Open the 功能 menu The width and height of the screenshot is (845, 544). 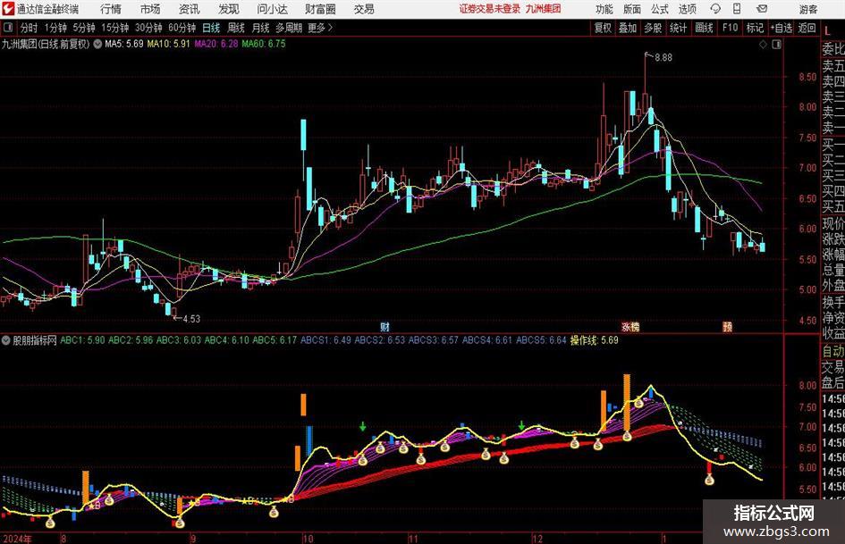(604, 9)
